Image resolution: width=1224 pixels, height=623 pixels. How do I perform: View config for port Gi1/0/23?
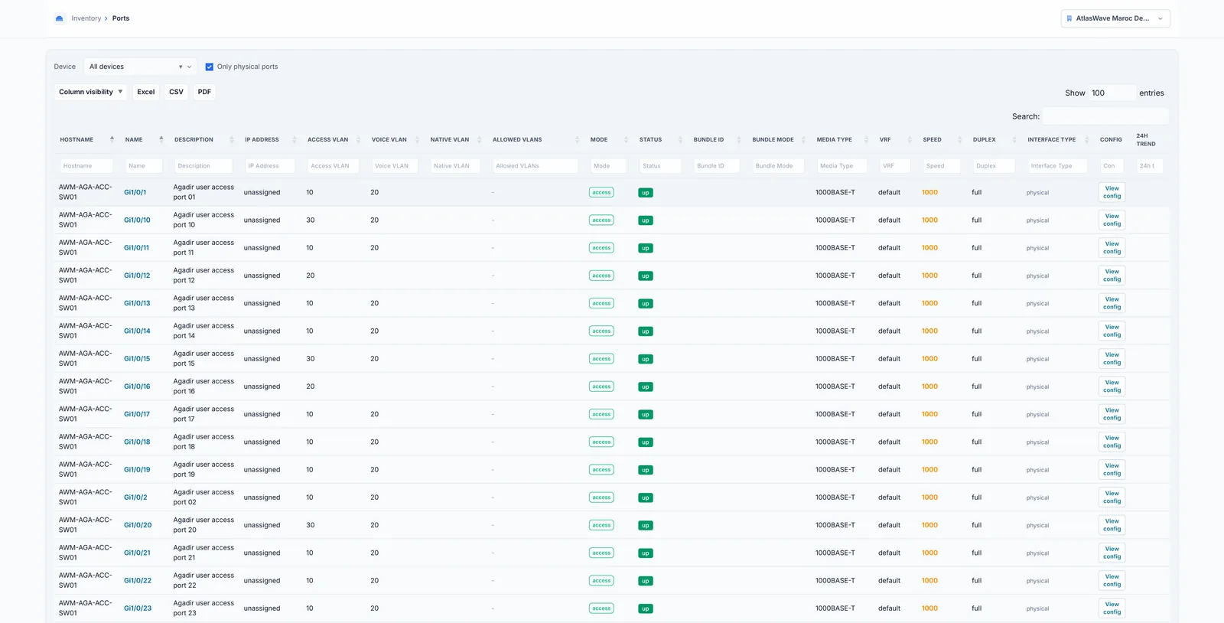pyautogui.click(x=1112, y=608)
